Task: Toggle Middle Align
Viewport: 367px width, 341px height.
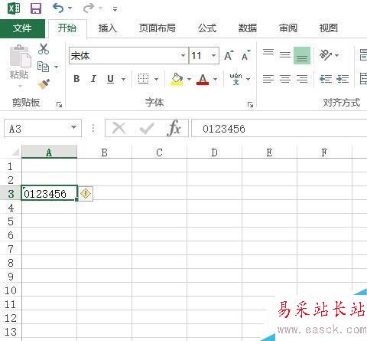Action: click(x=285, y=54)
